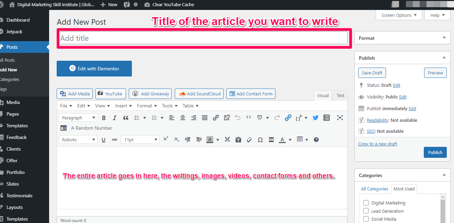454x223 pixels.
Task: Click the Save Draft button
Action: point(372,73)
